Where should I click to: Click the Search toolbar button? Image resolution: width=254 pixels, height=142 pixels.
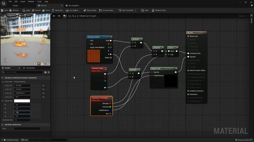tap(36, 10)
